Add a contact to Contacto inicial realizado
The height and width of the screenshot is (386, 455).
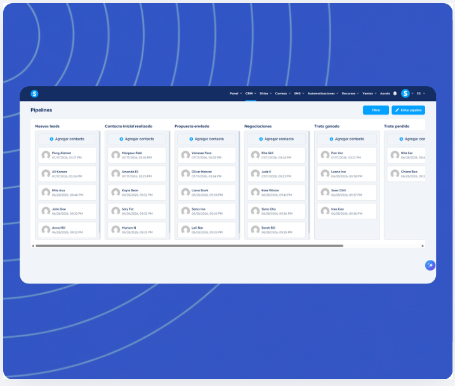pos(137,139)
